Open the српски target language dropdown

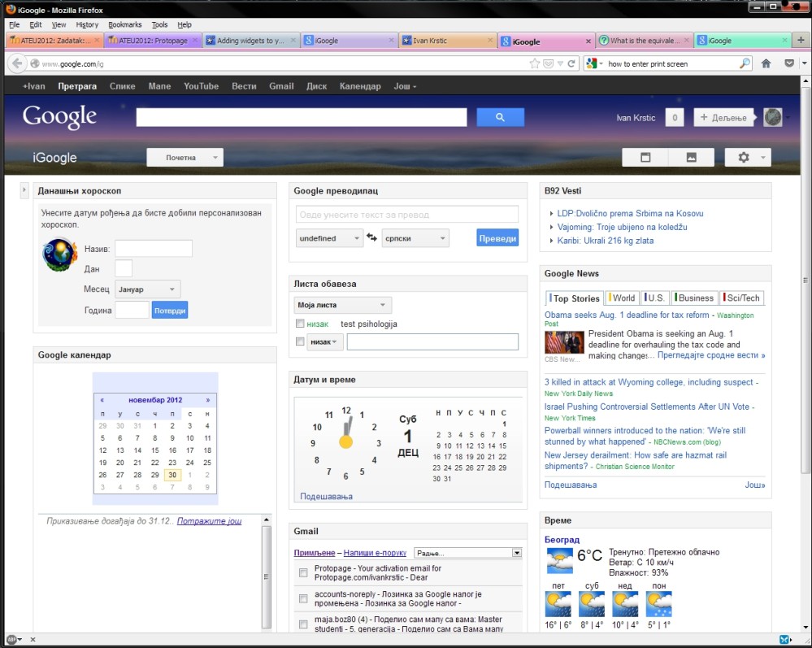coord(415,237)
